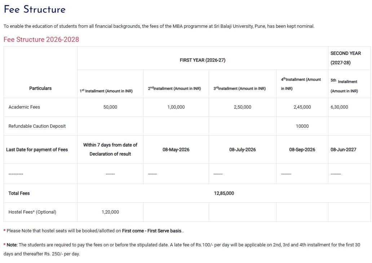The width and height of the screenshot is (372, 263).
Task: Select the 6,30,000 second year fee
Action: coord(339,107)
